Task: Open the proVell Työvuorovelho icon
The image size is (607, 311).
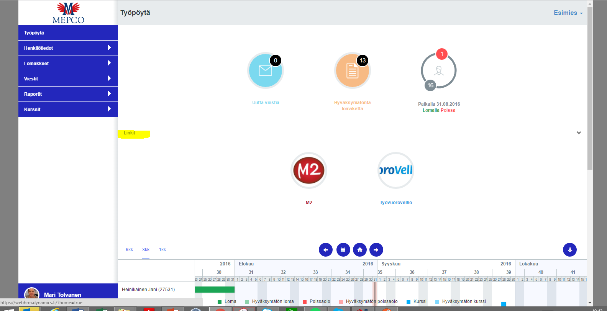Action: (396, 170)
